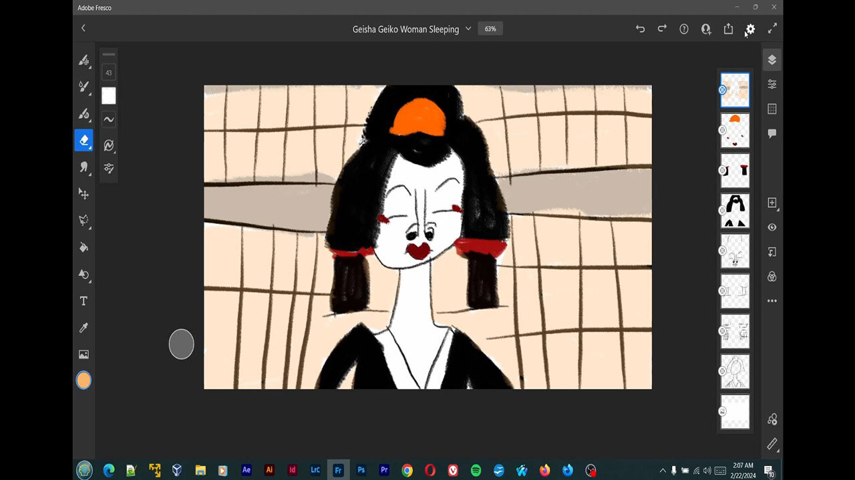Image resolution: width=855 pixels, height=480 pixels.
Task: Select the black hair layer thumbnail
Action: point(735,211)
